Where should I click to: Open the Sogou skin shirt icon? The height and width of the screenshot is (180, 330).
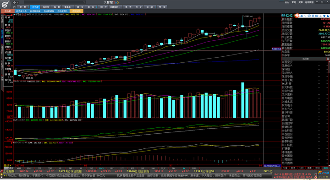coord(324,16)
